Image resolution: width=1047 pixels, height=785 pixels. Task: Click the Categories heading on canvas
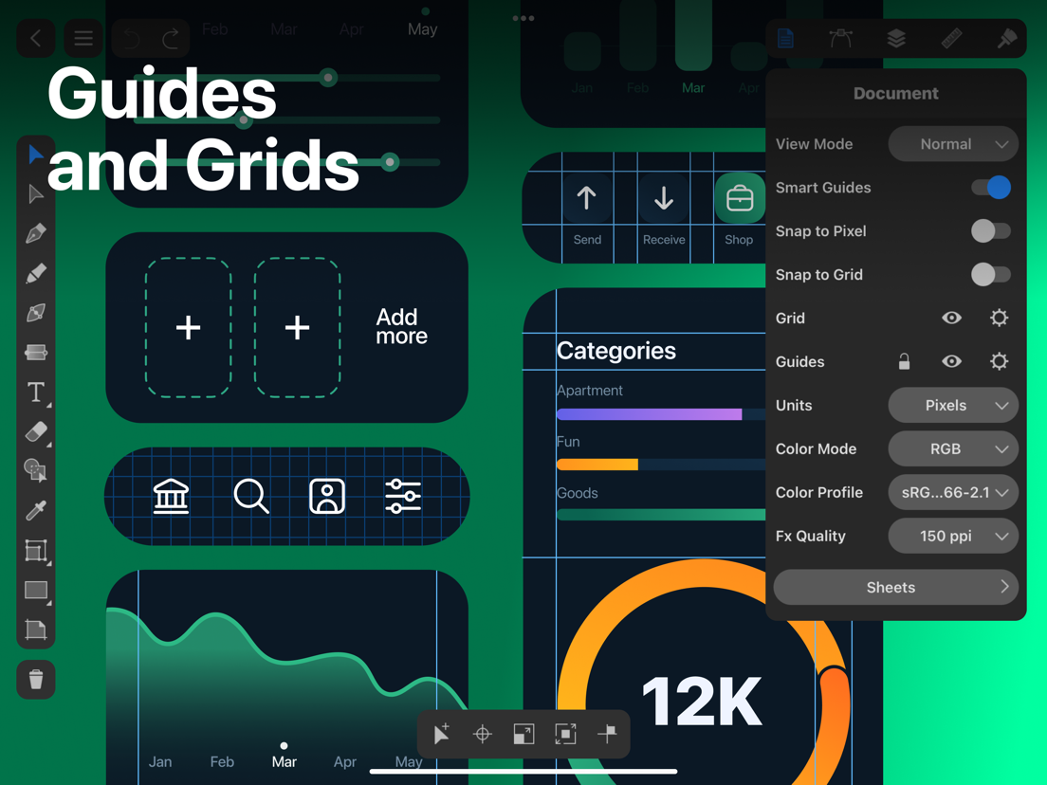coord(615,351)
